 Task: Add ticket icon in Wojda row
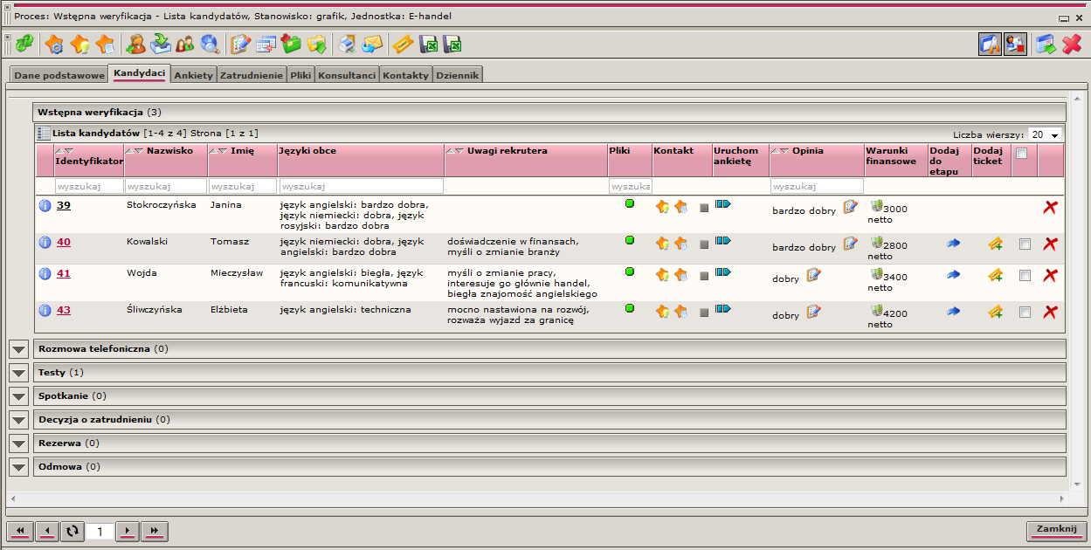(x=995, y=275)
